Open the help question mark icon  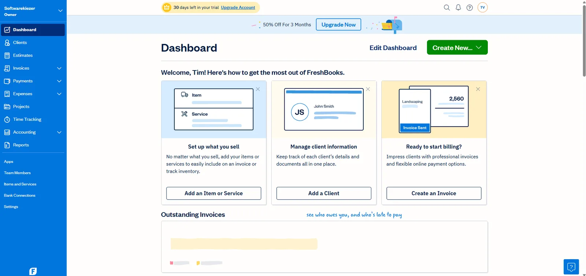(470, 7)
